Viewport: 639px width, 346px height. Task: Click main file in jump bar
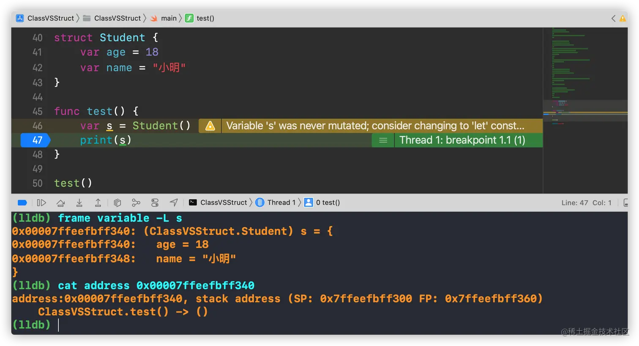[x=164, y=18]
